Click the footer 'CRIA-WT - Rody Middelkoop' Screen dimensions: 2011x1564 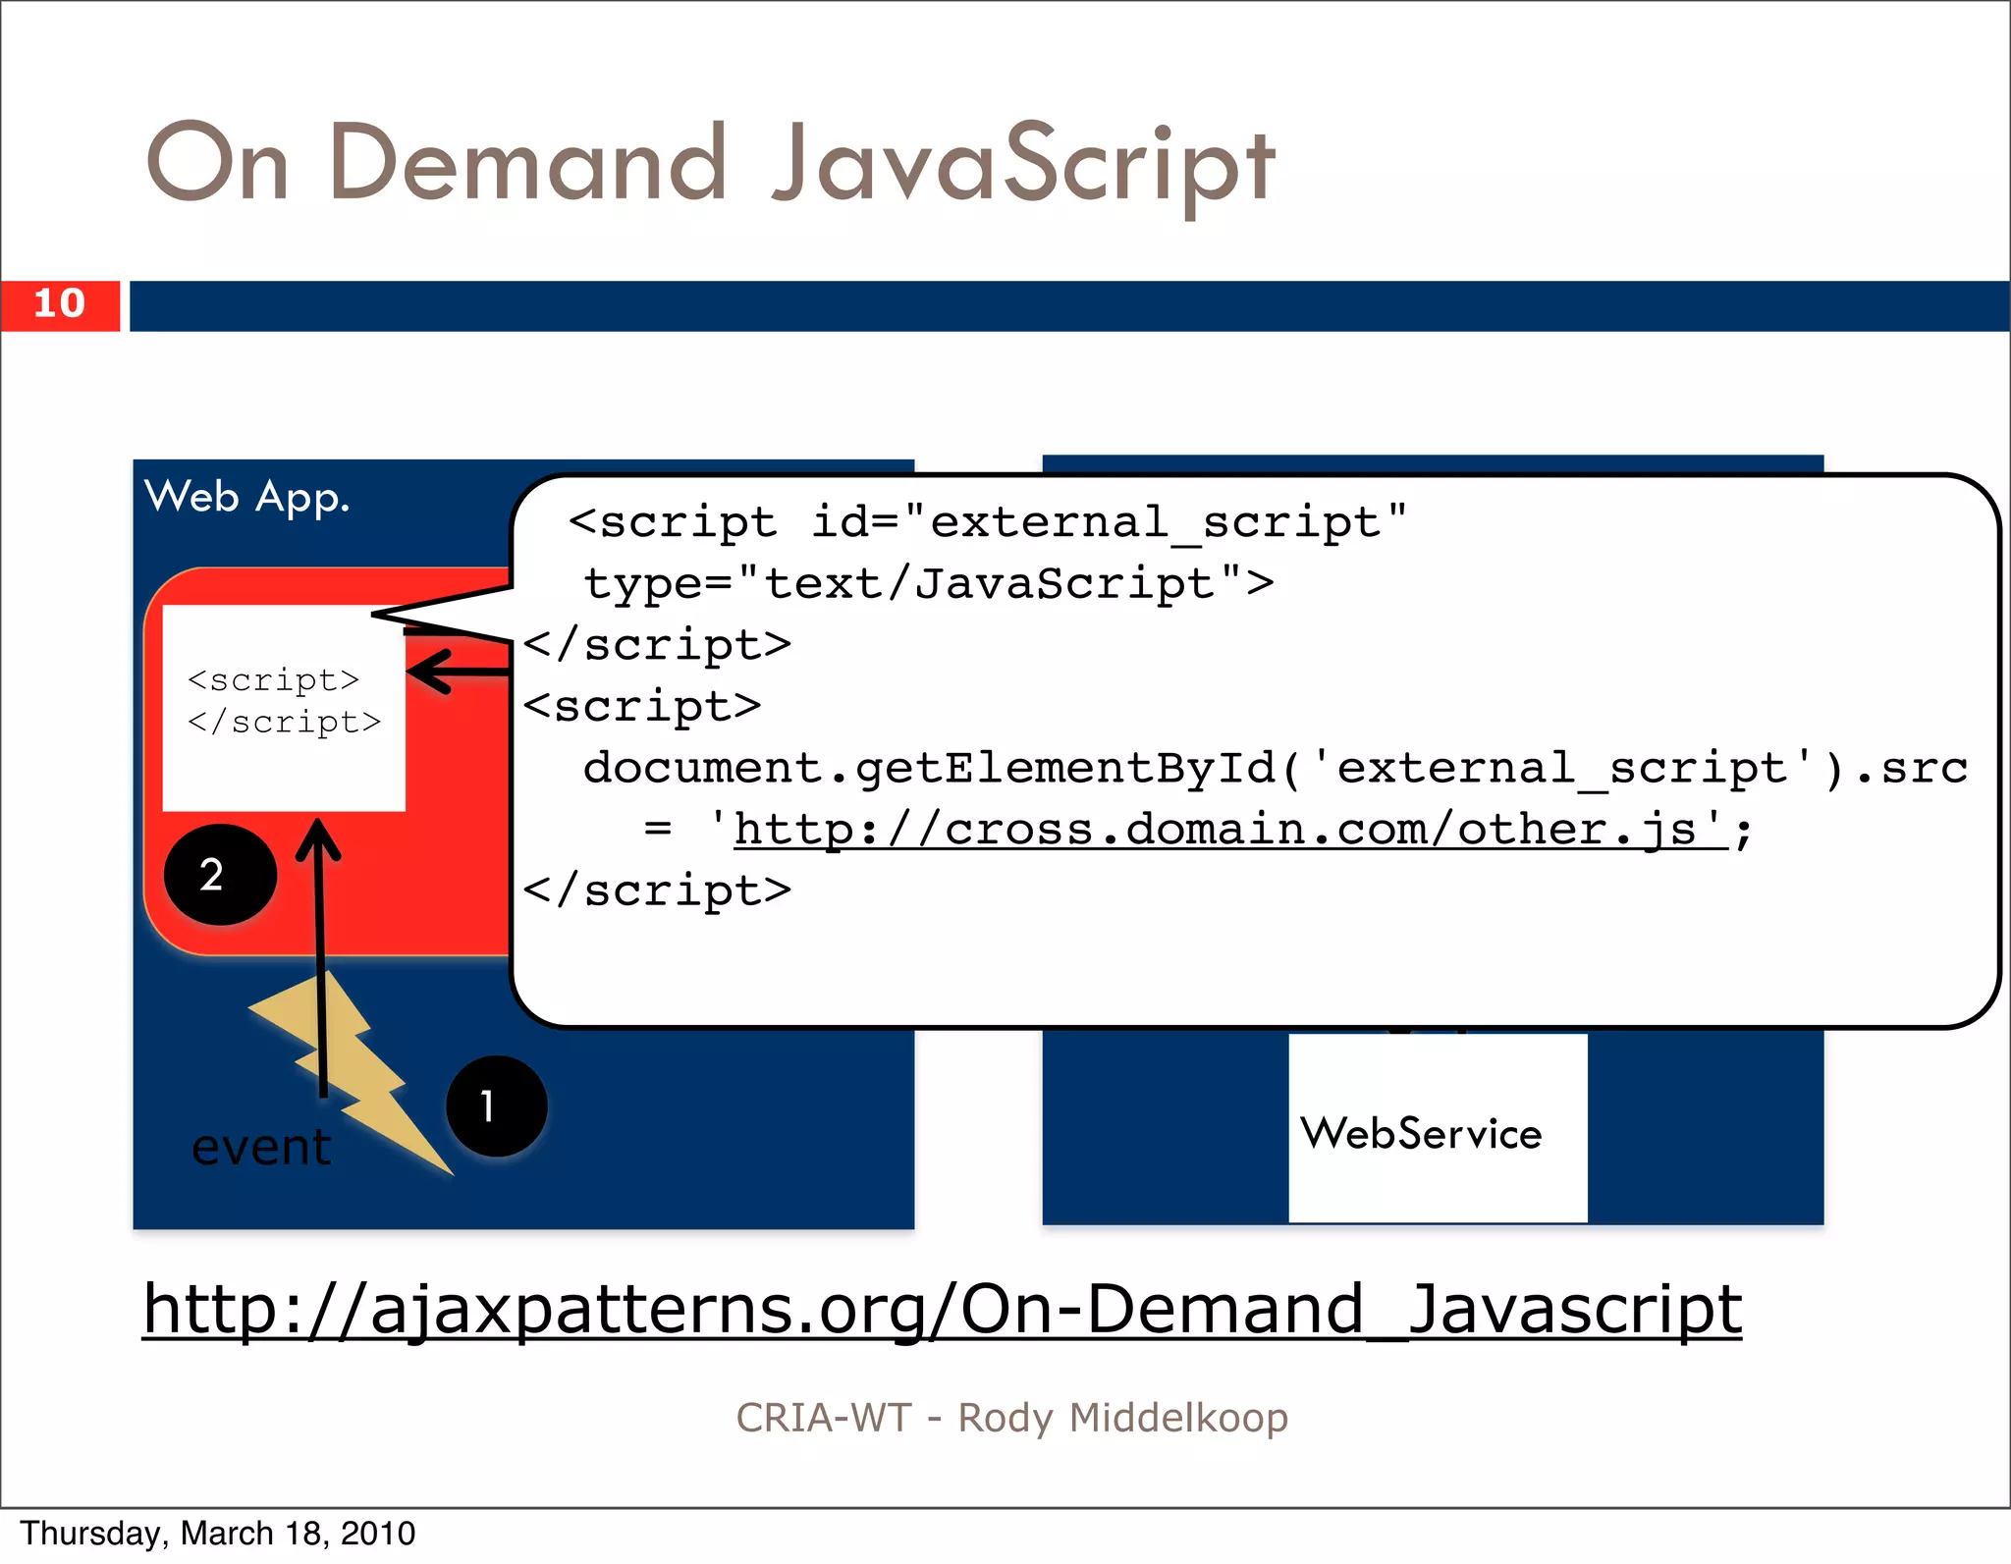click(1011, 1418)
